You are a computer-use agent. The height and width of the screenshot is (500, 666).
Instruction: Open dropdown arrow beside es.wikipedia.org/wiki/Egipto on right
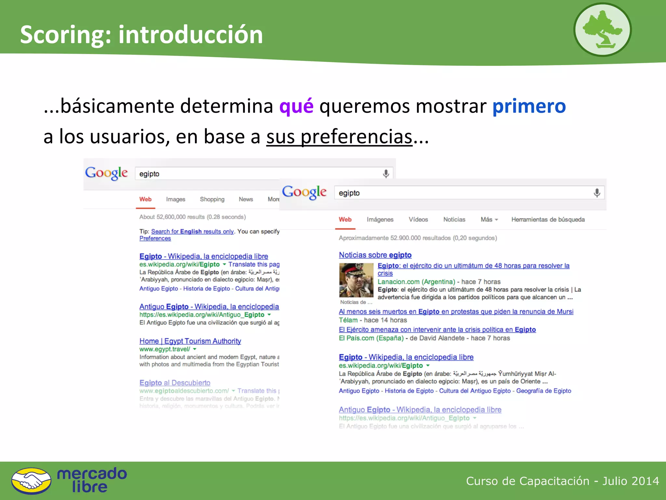pyautogui.click(x=428, y=366)
